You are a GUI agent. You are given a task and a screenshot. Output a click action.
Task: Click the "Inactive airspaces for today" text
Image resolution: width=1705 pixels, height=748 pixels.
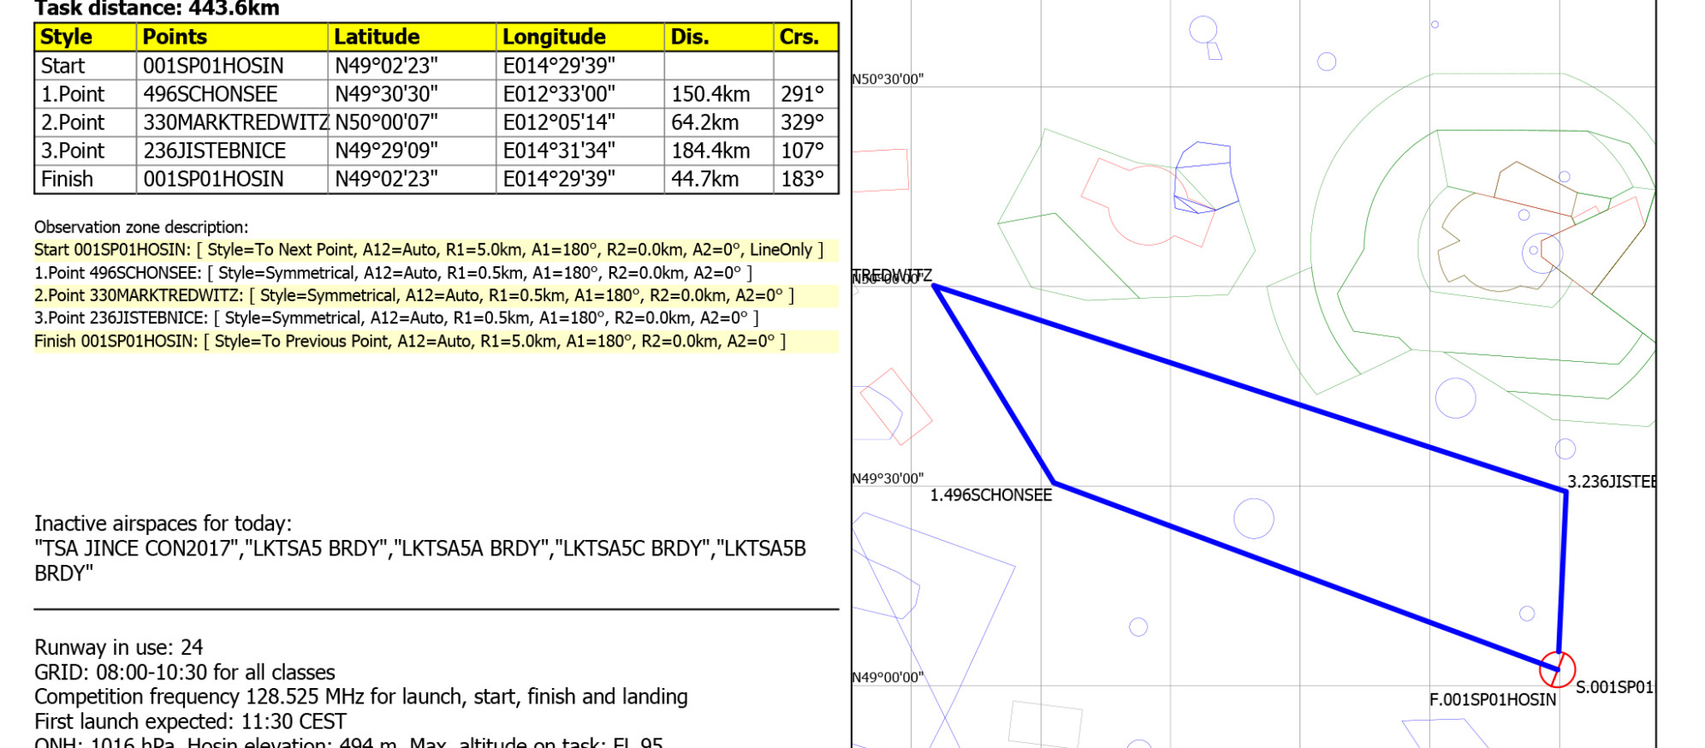[x=163, y=524]
